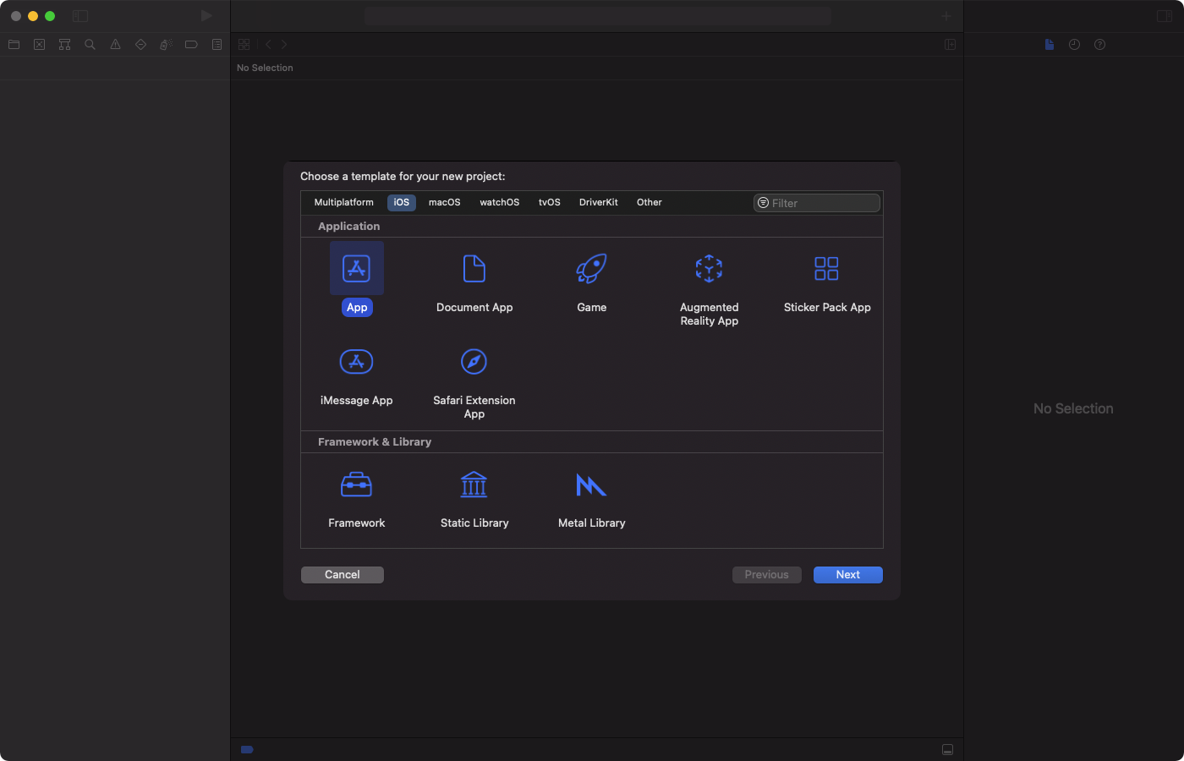
Task: Show the History inspector clock icon
Action: point(1075,45)
